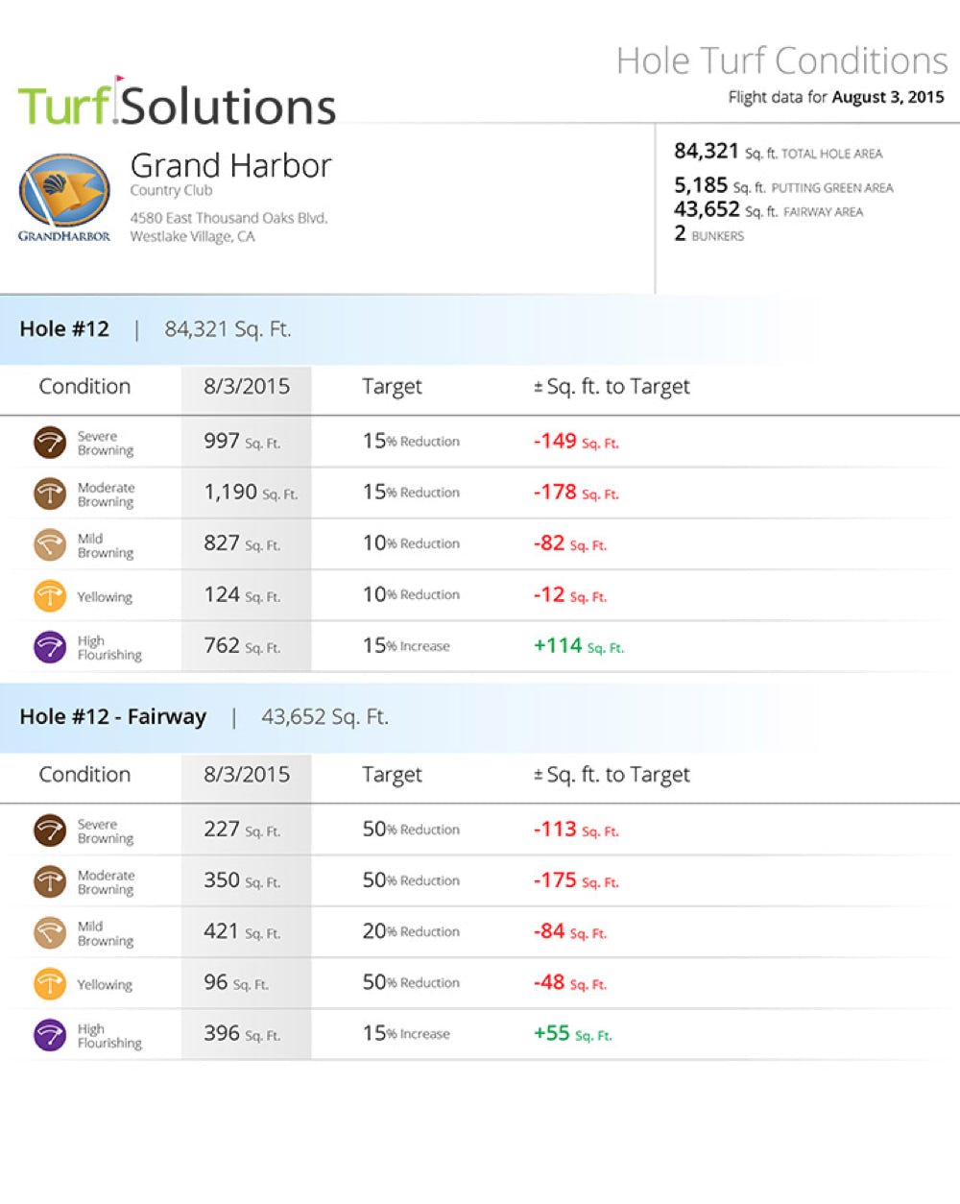
Task: Click the +114 Sq. Ft. green value
Action: [x=578, y=646]
